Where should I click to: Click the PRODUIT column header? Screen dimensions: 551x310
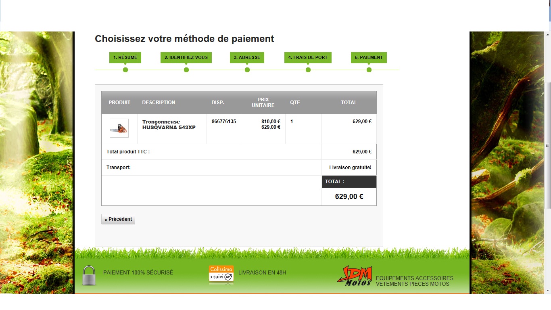[119, 103]
